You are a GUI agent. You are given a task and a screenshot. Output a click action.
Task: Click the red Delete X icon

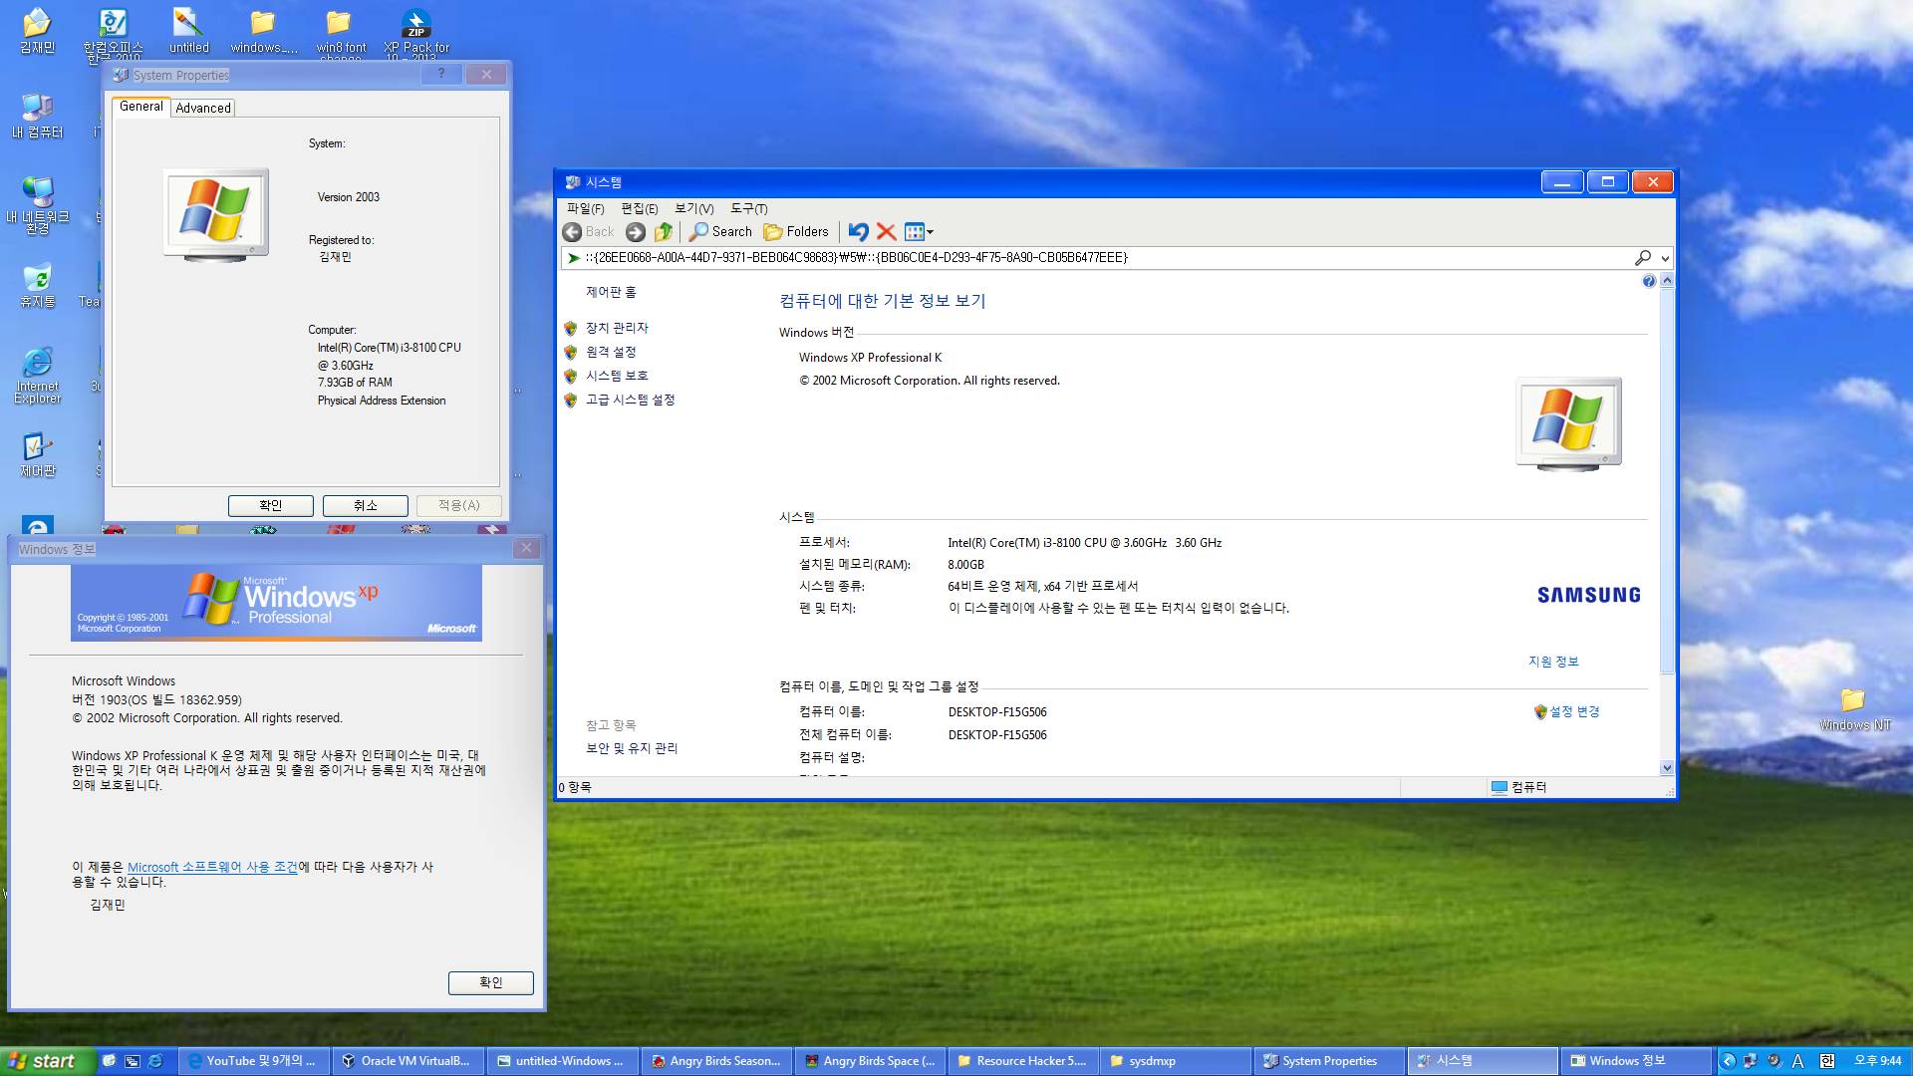[x=886, y=232]
